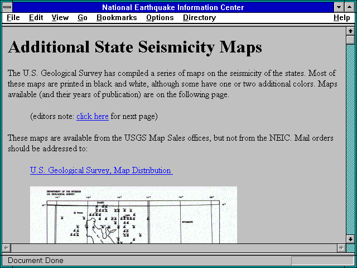Open the Edit menu
Image resolution: width=357 pixels, height=268 pixels.
[36, 17]
